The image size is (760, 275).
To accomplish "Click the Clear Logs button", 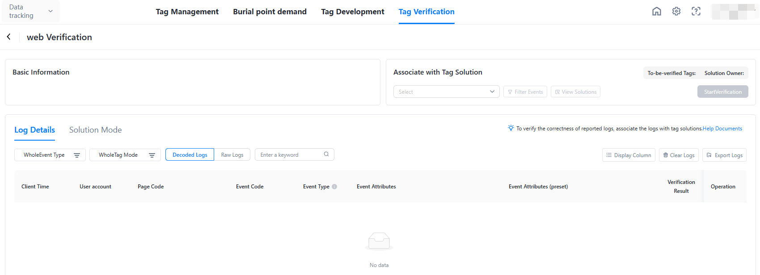I will click(679, 155).
